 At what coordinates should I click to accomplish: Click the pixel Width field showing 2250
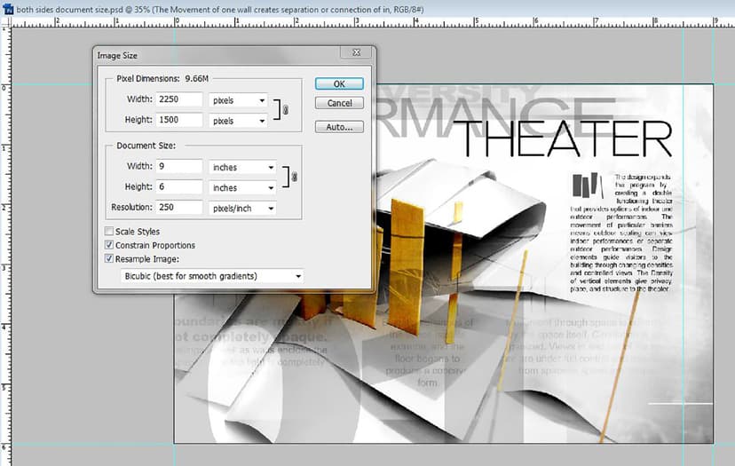[x=178, y=99]
